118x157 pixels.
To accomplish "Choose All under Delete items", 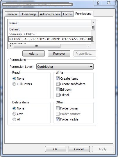I will point(14,119).
